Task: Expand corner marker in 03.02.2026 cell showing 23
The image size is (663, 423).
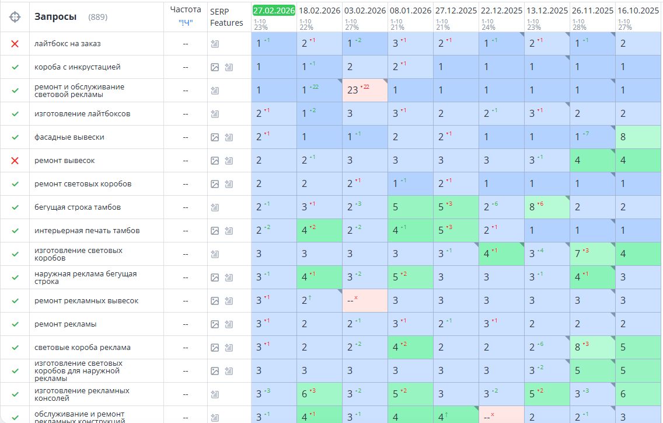Action: [385, 81]
